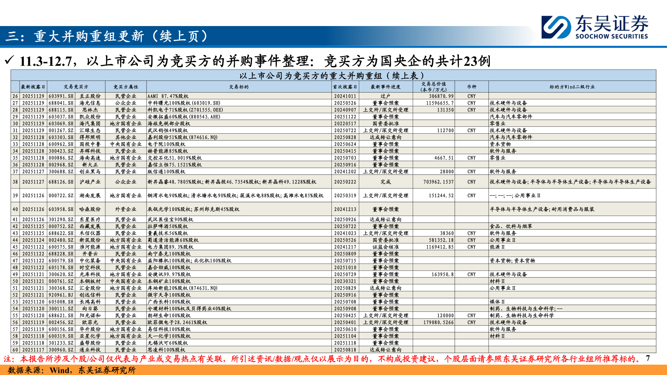Click the buyer name 向日葵

[90, 309]
